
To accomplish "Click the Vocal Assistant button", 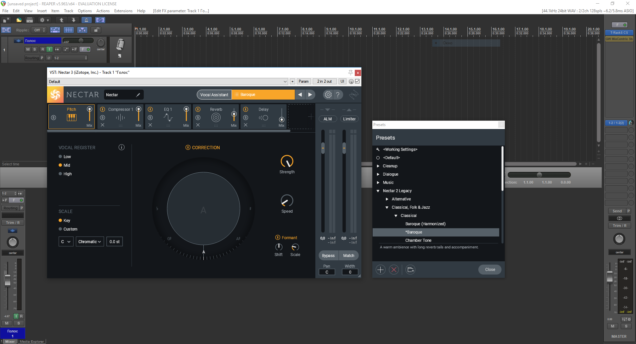I will [x=214, y=95].
